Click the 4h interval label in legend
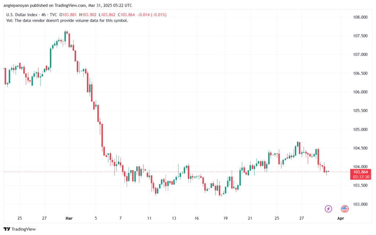Image resolution: width=376 pixels, height=235 pixels. pyautogui.click(x=44, y=15)
